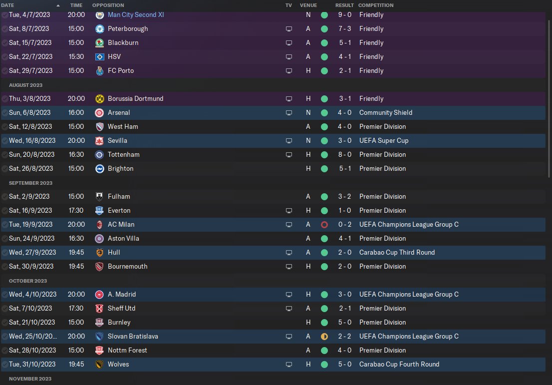Sort fixtures by the DATE column arrow
This screenshot has width=552, height=385.
click(58, 5)
